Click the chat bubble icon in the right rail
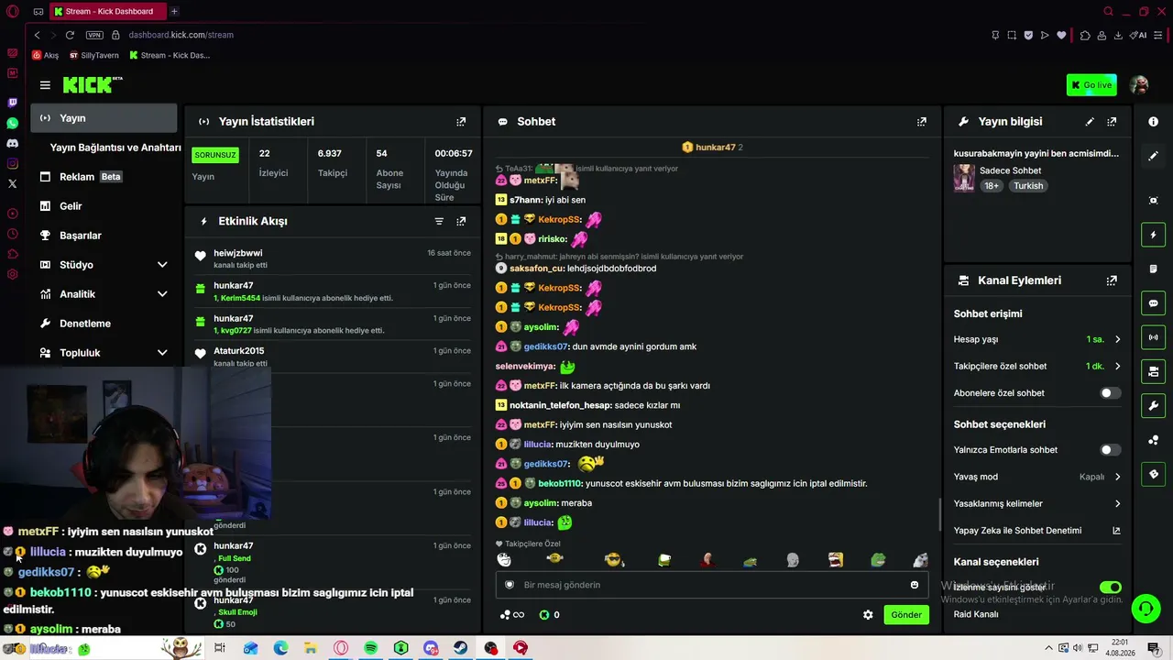The height and width of the screenshot is (660, 1173). pos(1154,303)
